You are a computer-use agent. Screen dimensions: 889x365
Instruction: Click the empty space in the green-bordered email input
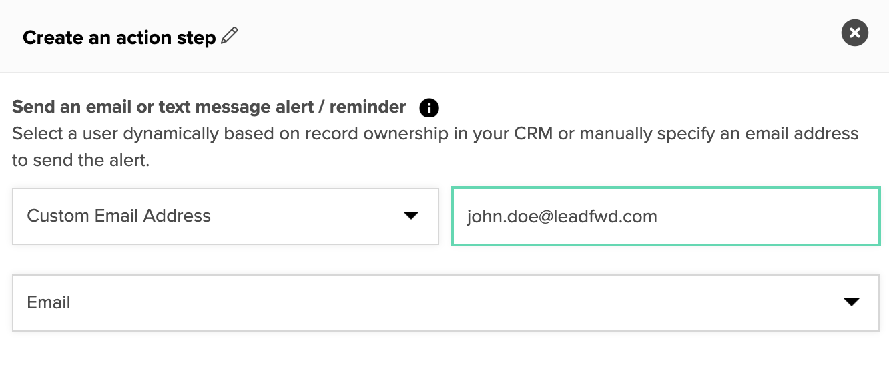pyautogui.click(x=768, y=216)
